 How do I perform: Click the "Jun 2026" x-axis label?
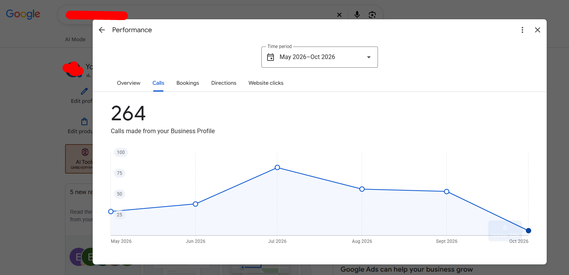pyautogui.click(x=196, y=241)
